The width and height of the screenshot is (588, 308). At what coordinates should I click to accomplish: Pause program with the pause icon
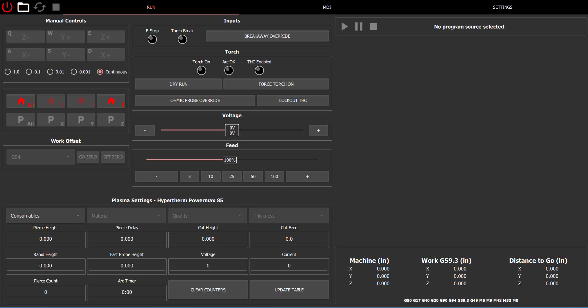(x=359, y=26)
